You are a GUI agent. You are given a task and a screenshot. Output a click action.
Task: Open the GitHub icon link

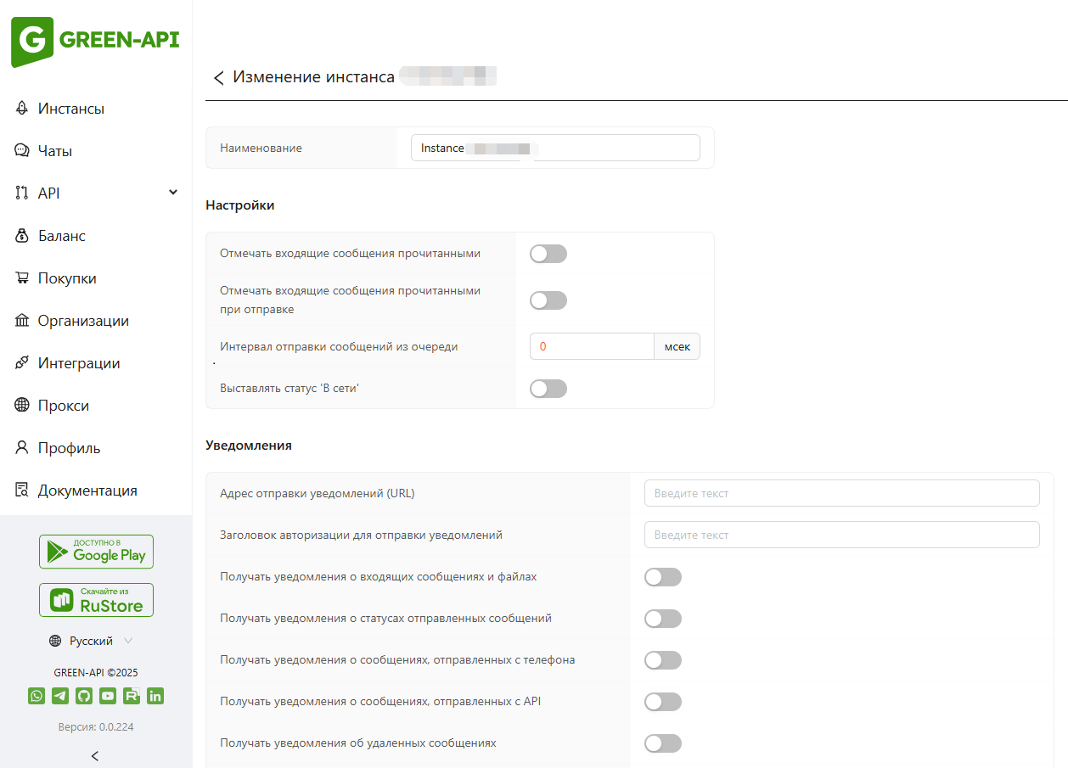[84, 696]
